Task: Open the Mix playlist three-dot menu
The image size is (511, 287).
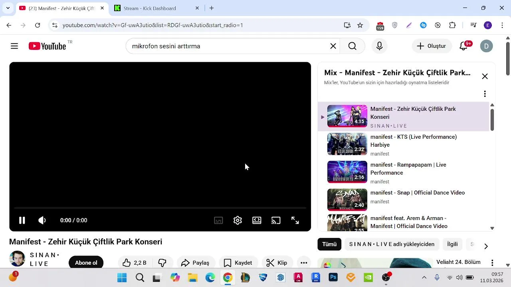Action: [x=485, y=94]
